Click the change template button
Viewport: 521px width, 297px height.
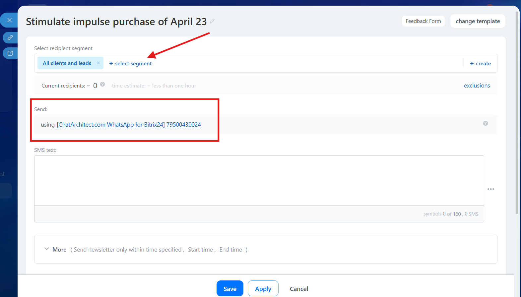(478, 21)
